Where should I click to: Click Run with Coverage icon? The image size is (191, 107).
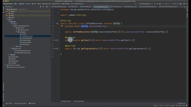[160, 4]
